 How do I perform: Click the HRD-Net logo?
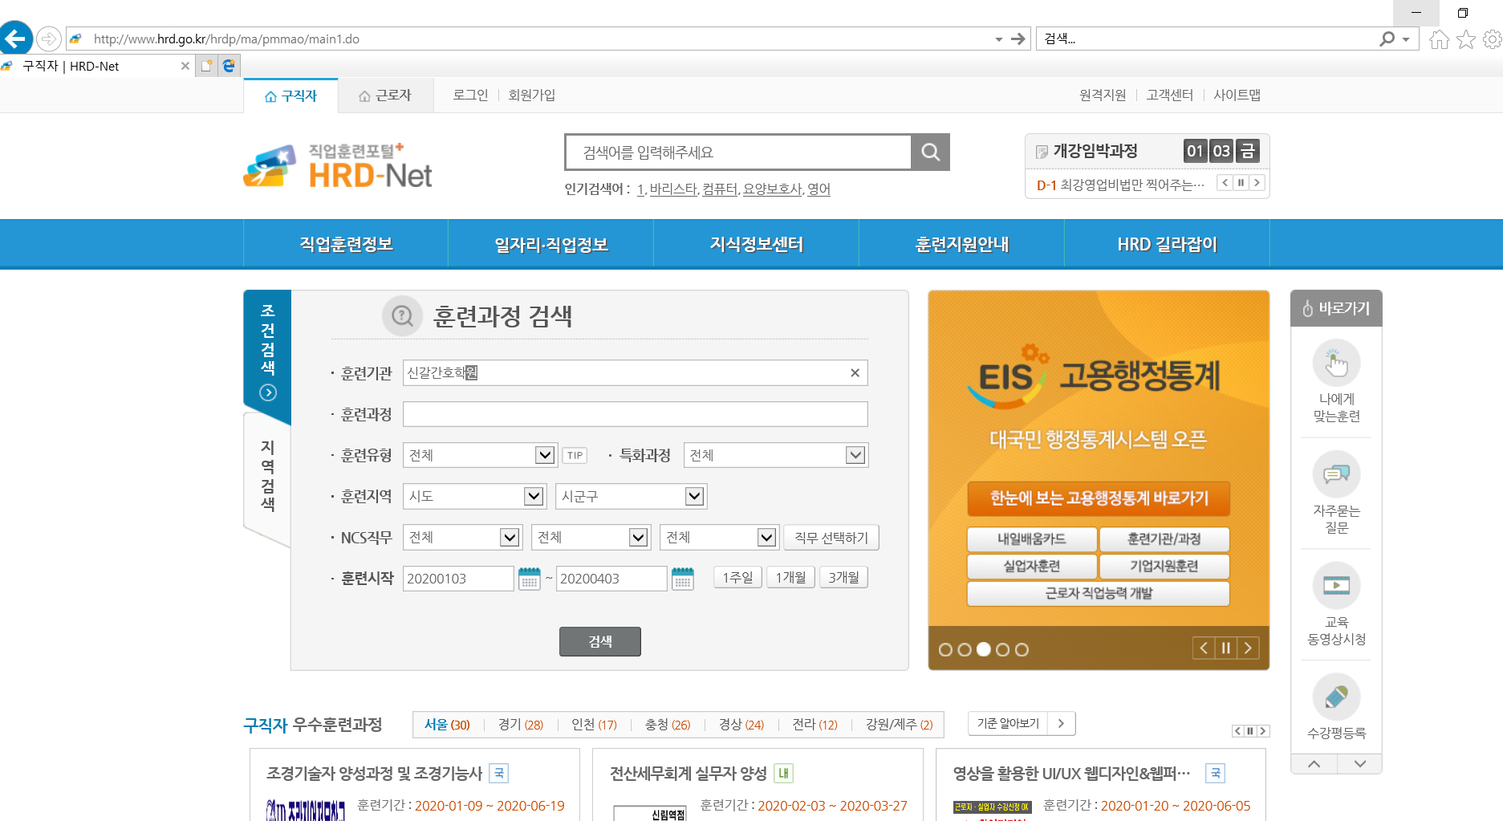coord(338,166)
